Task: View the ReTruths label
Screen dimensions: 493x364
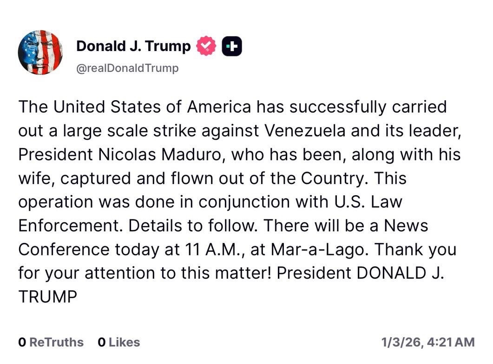Action: click(56, 343)
